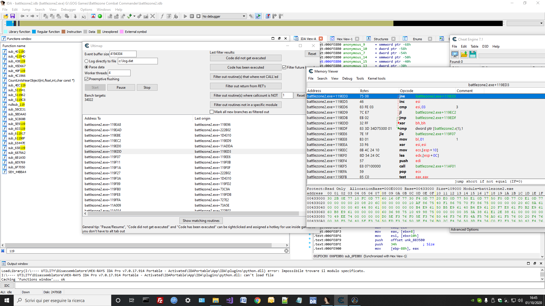This screenshot has width=545, height=306.
Task: Open the IDC scripting icon in IDA toolbar
Action: pyautogui.click(x=7, y=285)
